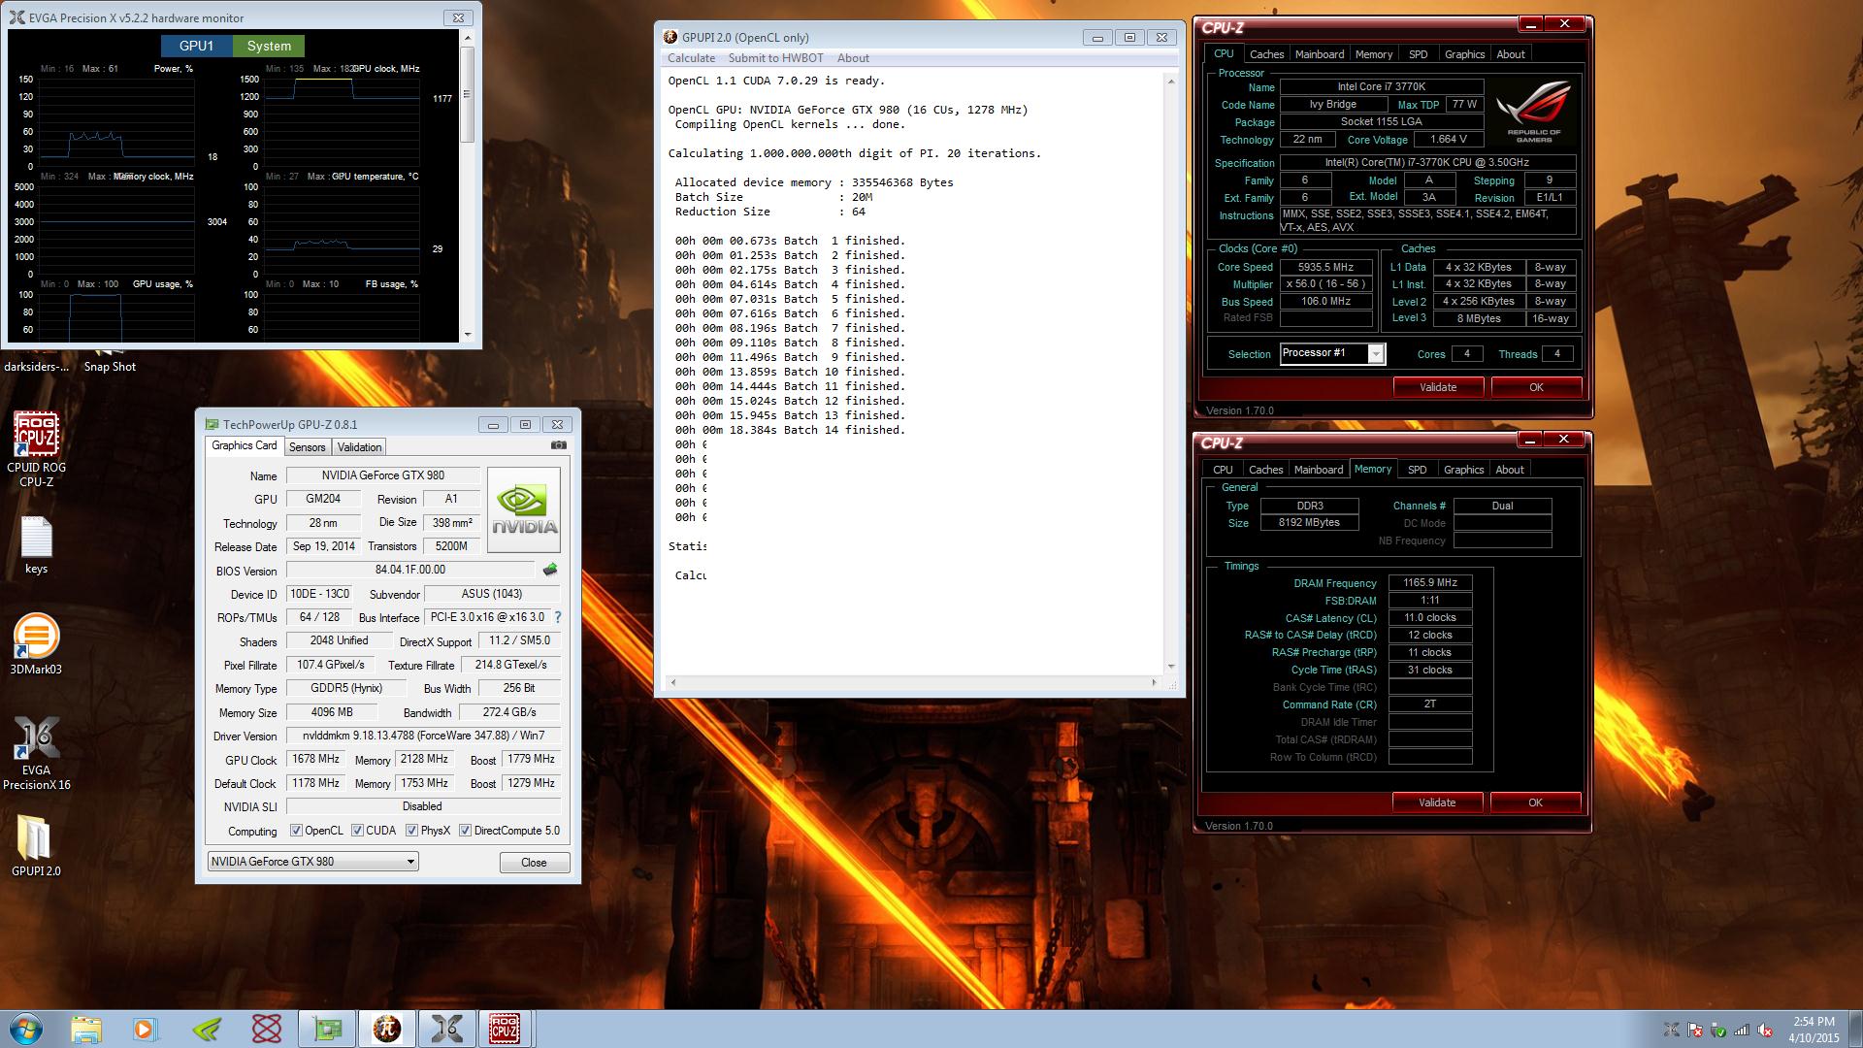This screenshot has width=1863, height=1048.
Task: Click the Show Desktop strip at taskbar end
Action: tap(1855, 1029)
